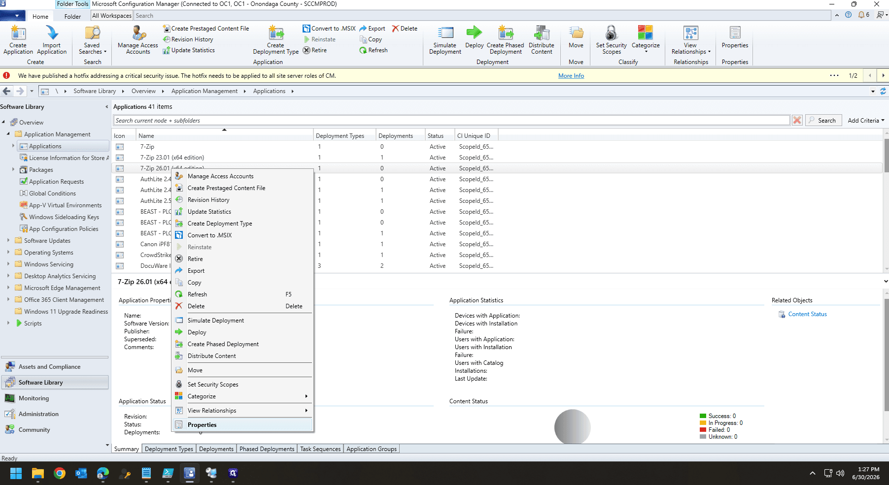This screenshot has height=485, width=889.
Task: Click the Search button beside criteria
Action: click(823, 120)
